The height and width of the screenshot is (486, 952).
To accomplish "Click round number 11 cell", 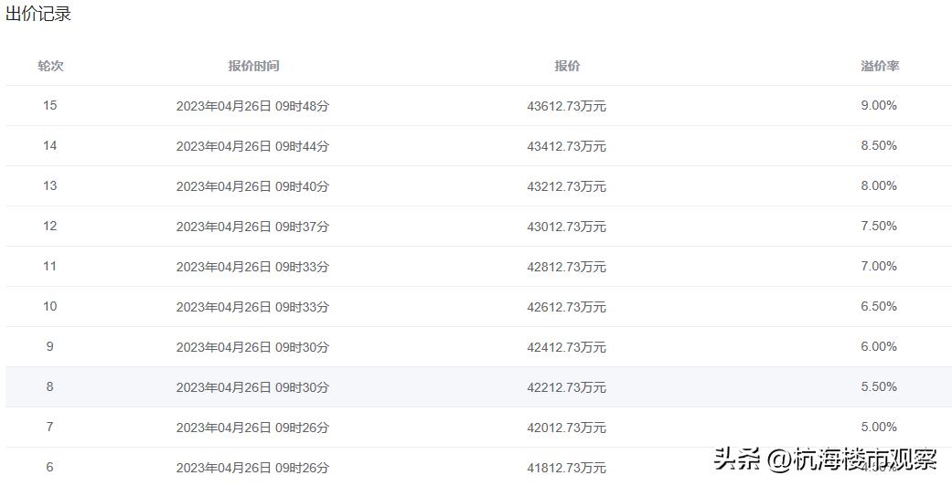I will pyautogui.click(x=50, y=266).
